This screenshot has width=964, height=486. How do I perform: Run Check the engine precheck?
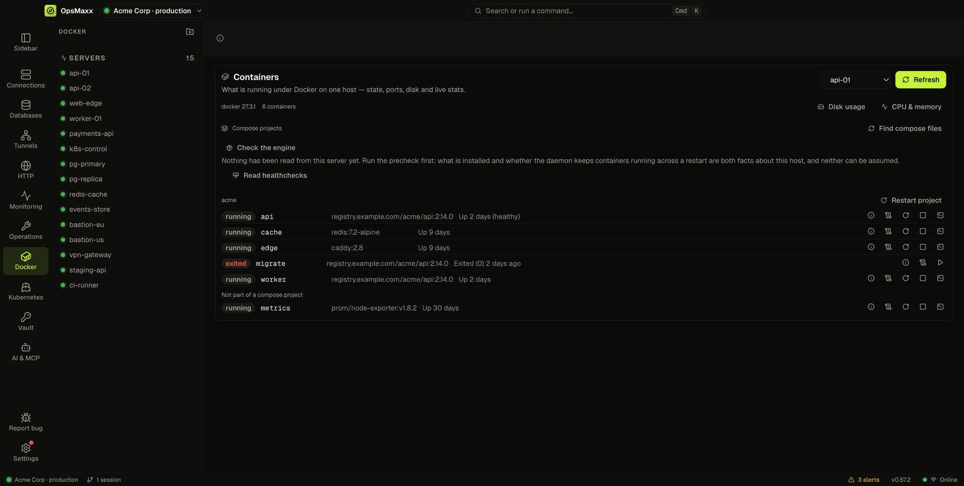click(x=261, y=148)
